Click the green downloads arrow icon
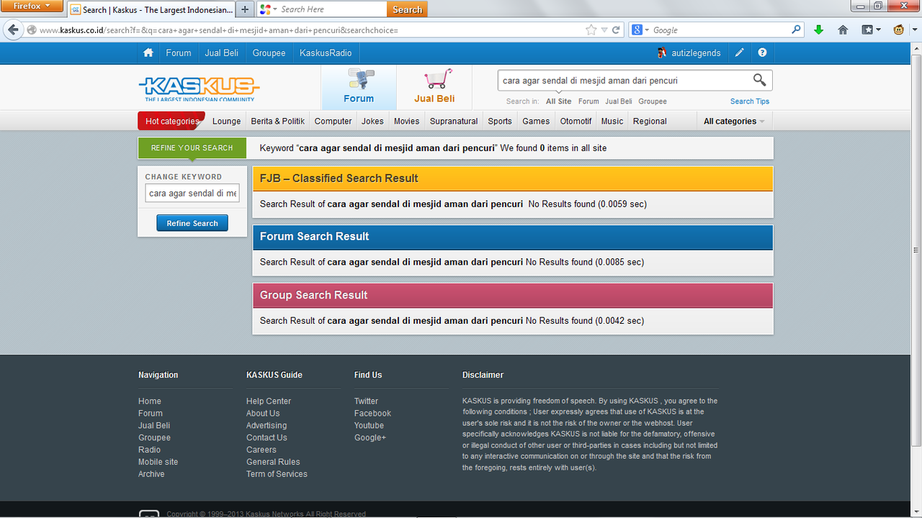This screenshot has width=922, height=518. [818, 30]
